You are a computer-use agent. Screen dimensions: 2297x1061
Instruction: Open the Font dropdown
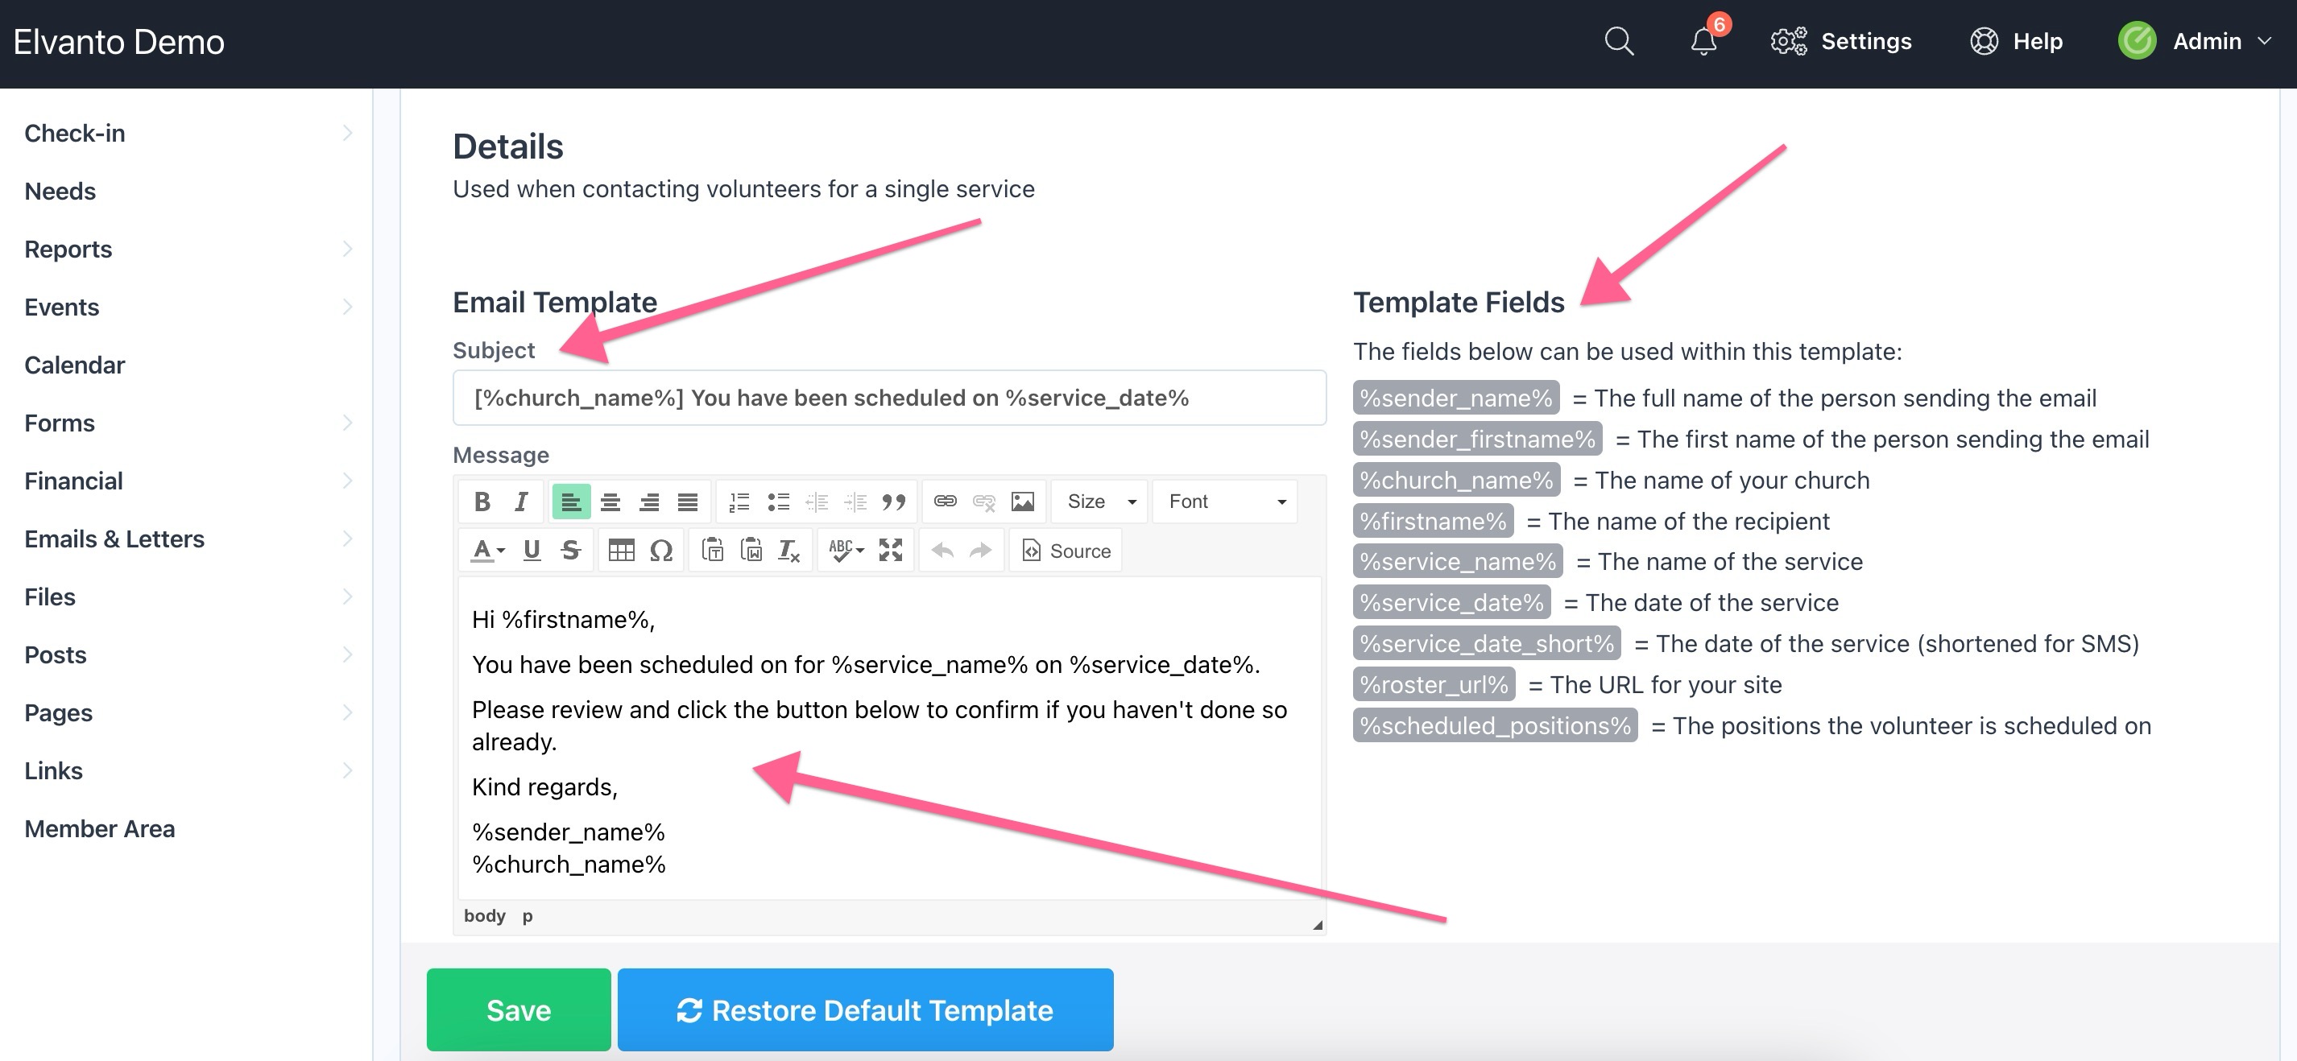[1225, 501]
